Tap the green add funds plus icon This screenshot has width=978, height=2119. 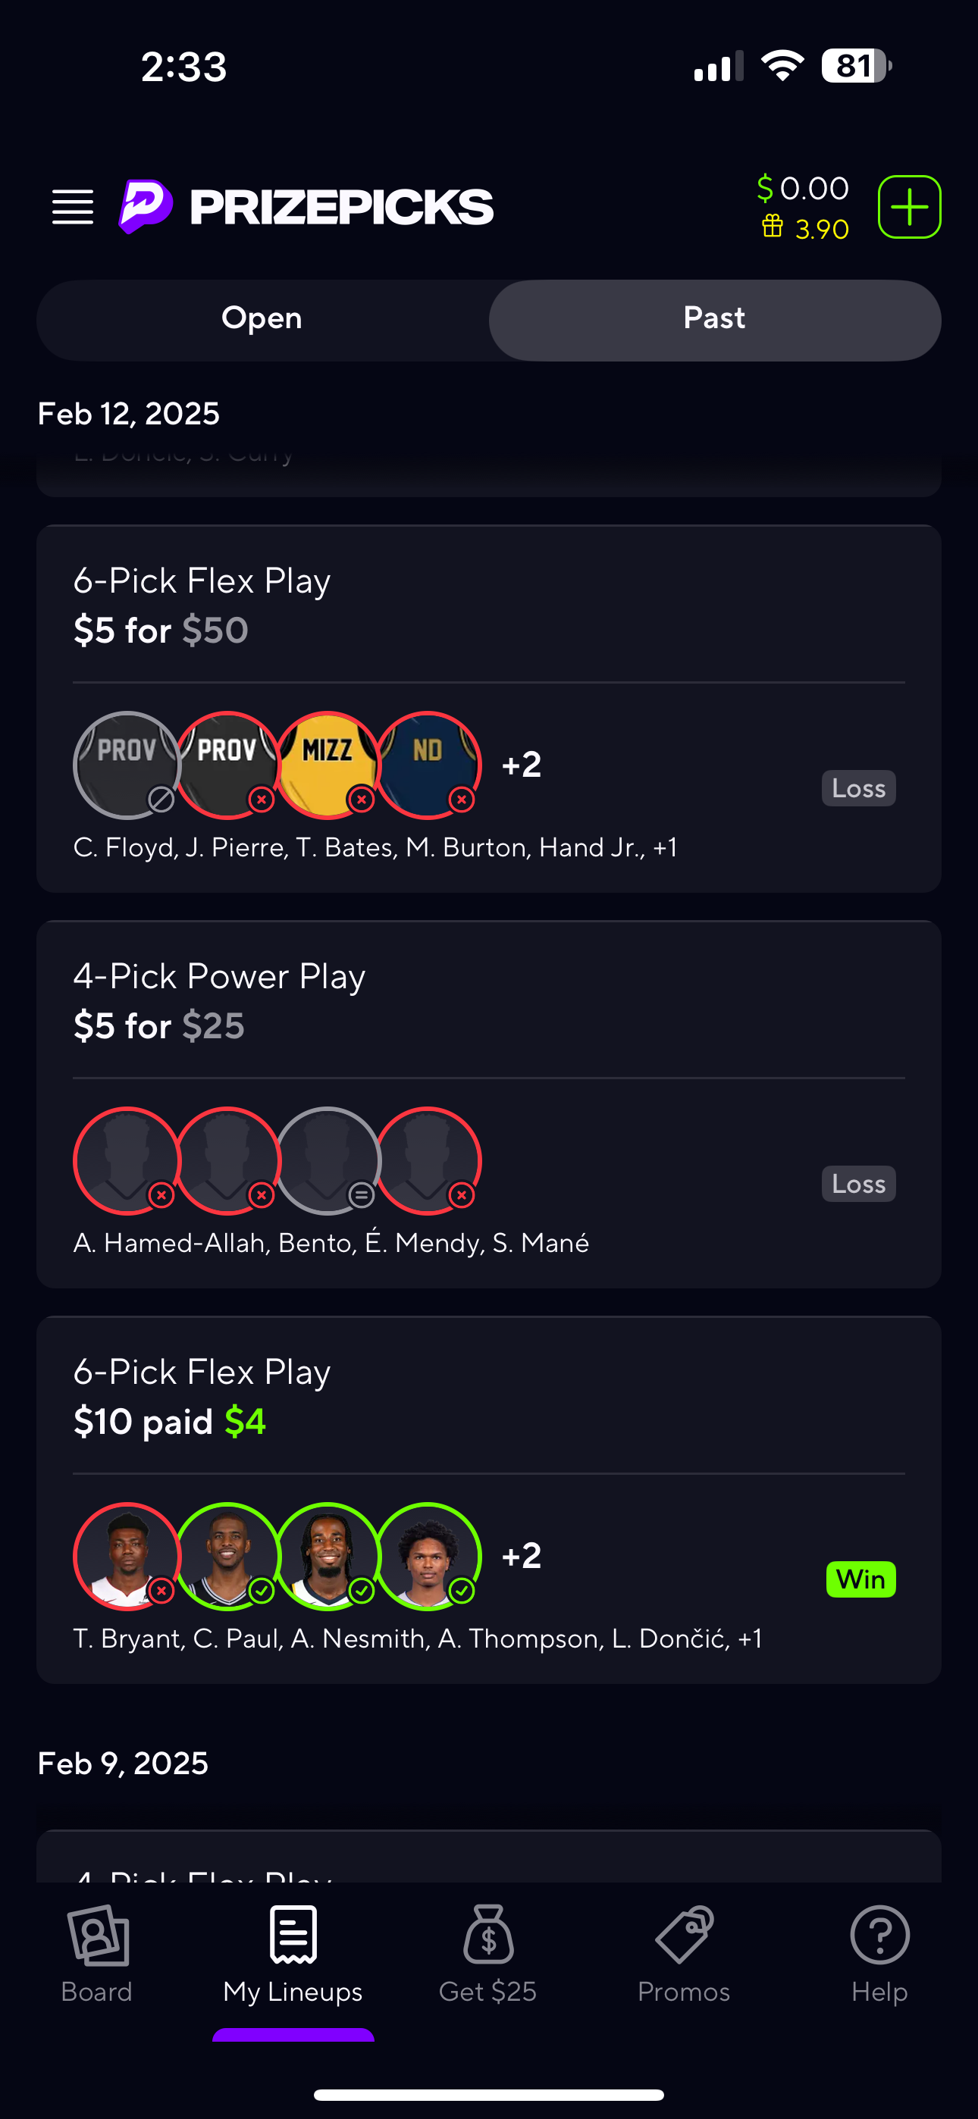click(x=909, y=206)
